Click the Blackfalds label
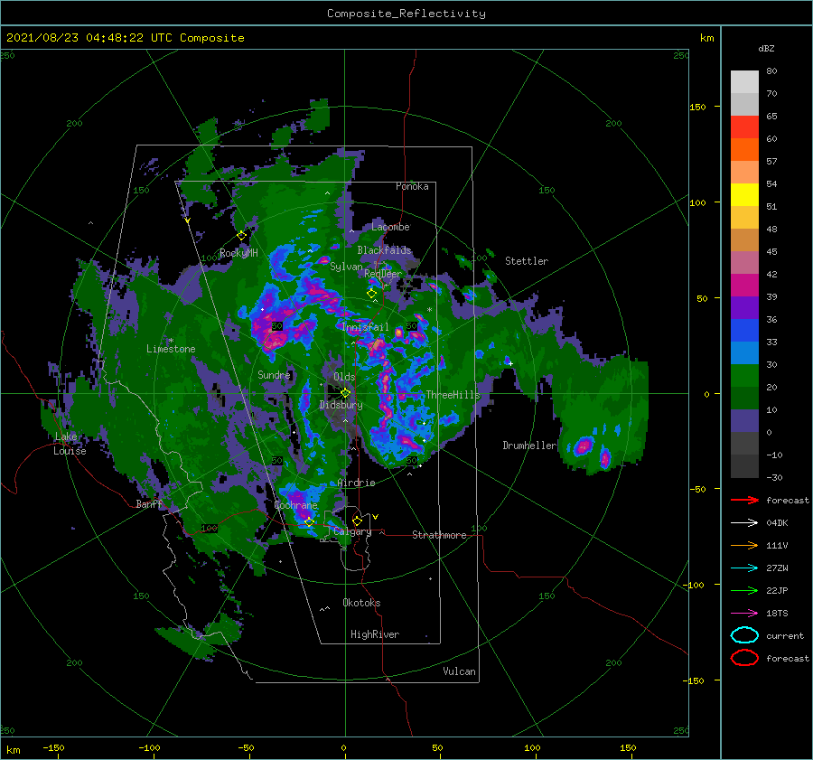This screenshot has height=760, width=813. [x=384, y=250]
